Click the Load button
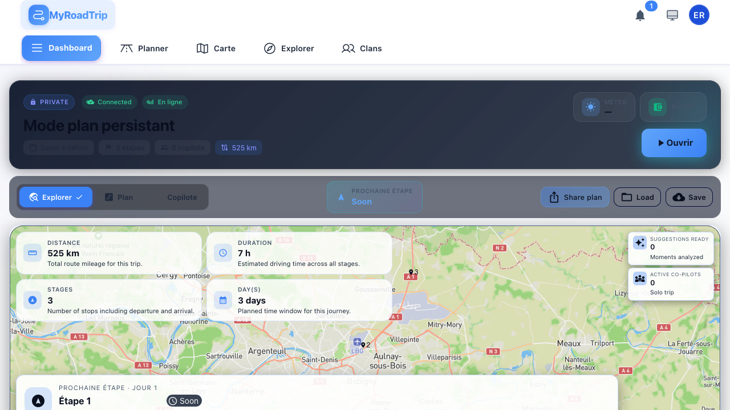730x410 pixels. pyautogui.click(x=637, y=197)
